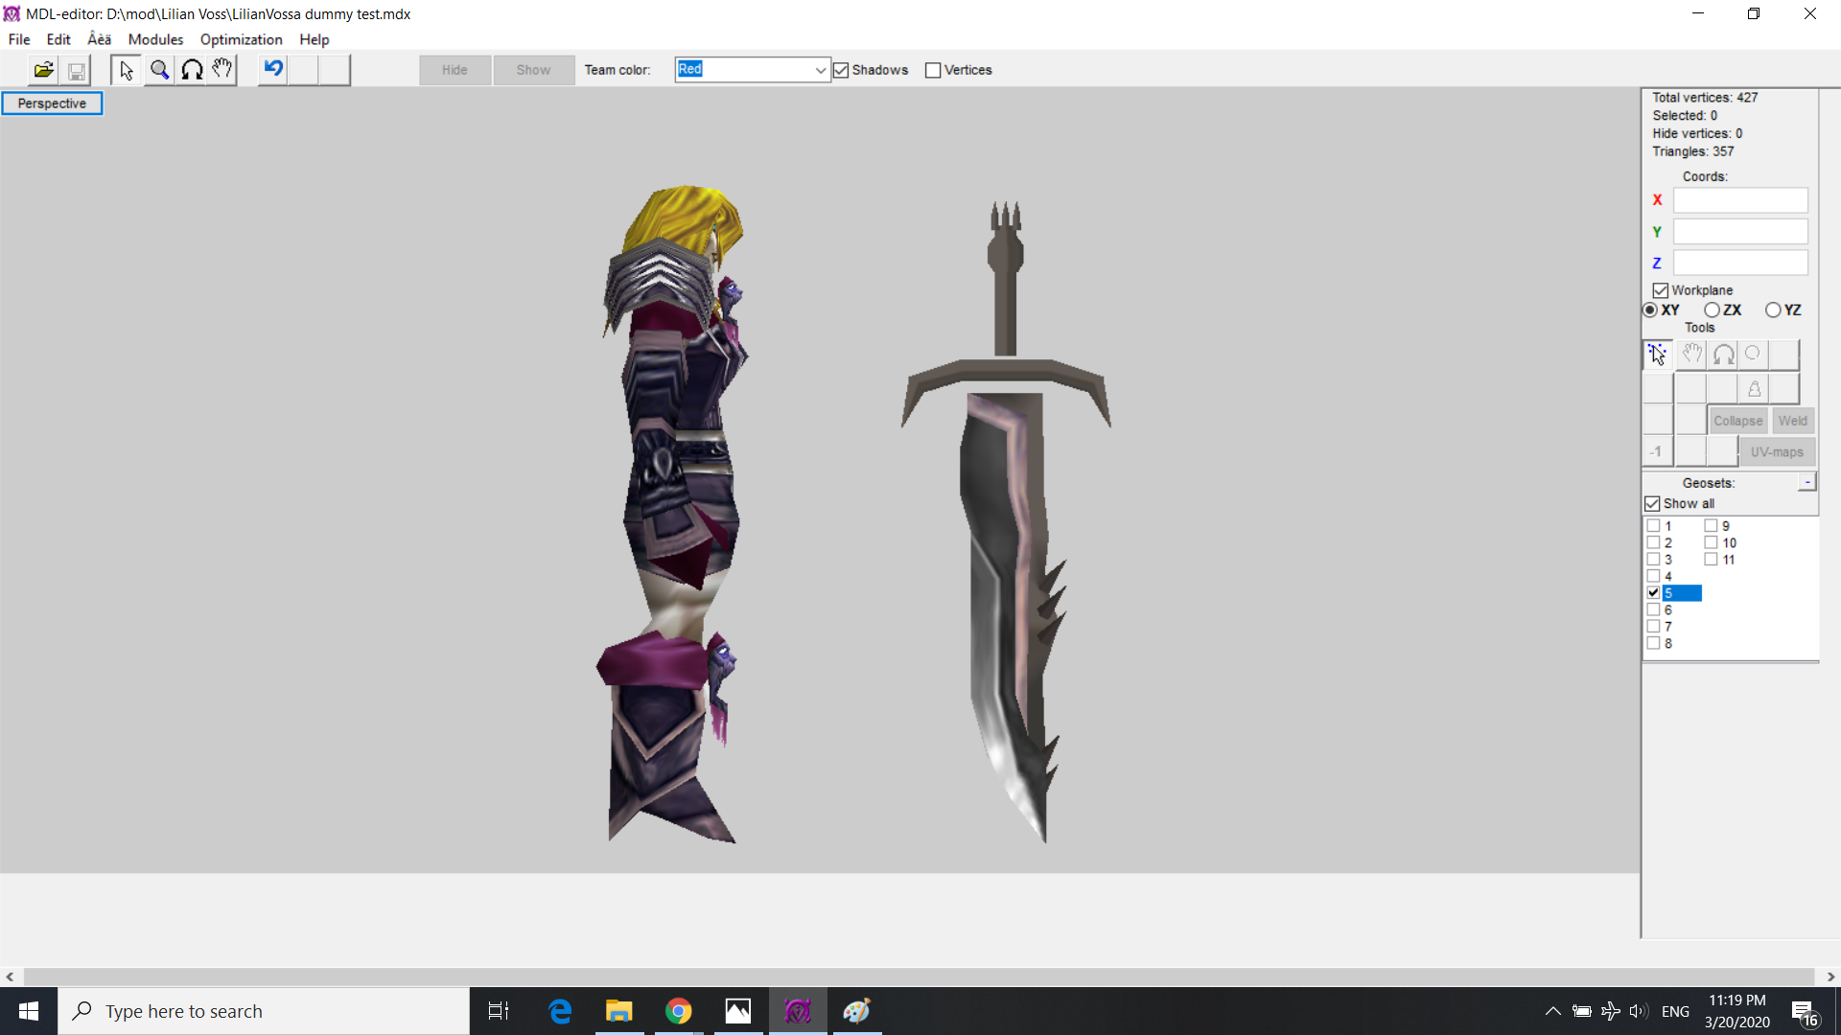Open the Optimization menu
The height and width of the screenshot is (1035, 1841).
(241, 39)
